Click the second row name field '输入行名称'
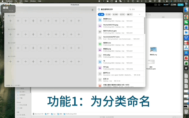189x118 pixels. click(x=12, y=29)
